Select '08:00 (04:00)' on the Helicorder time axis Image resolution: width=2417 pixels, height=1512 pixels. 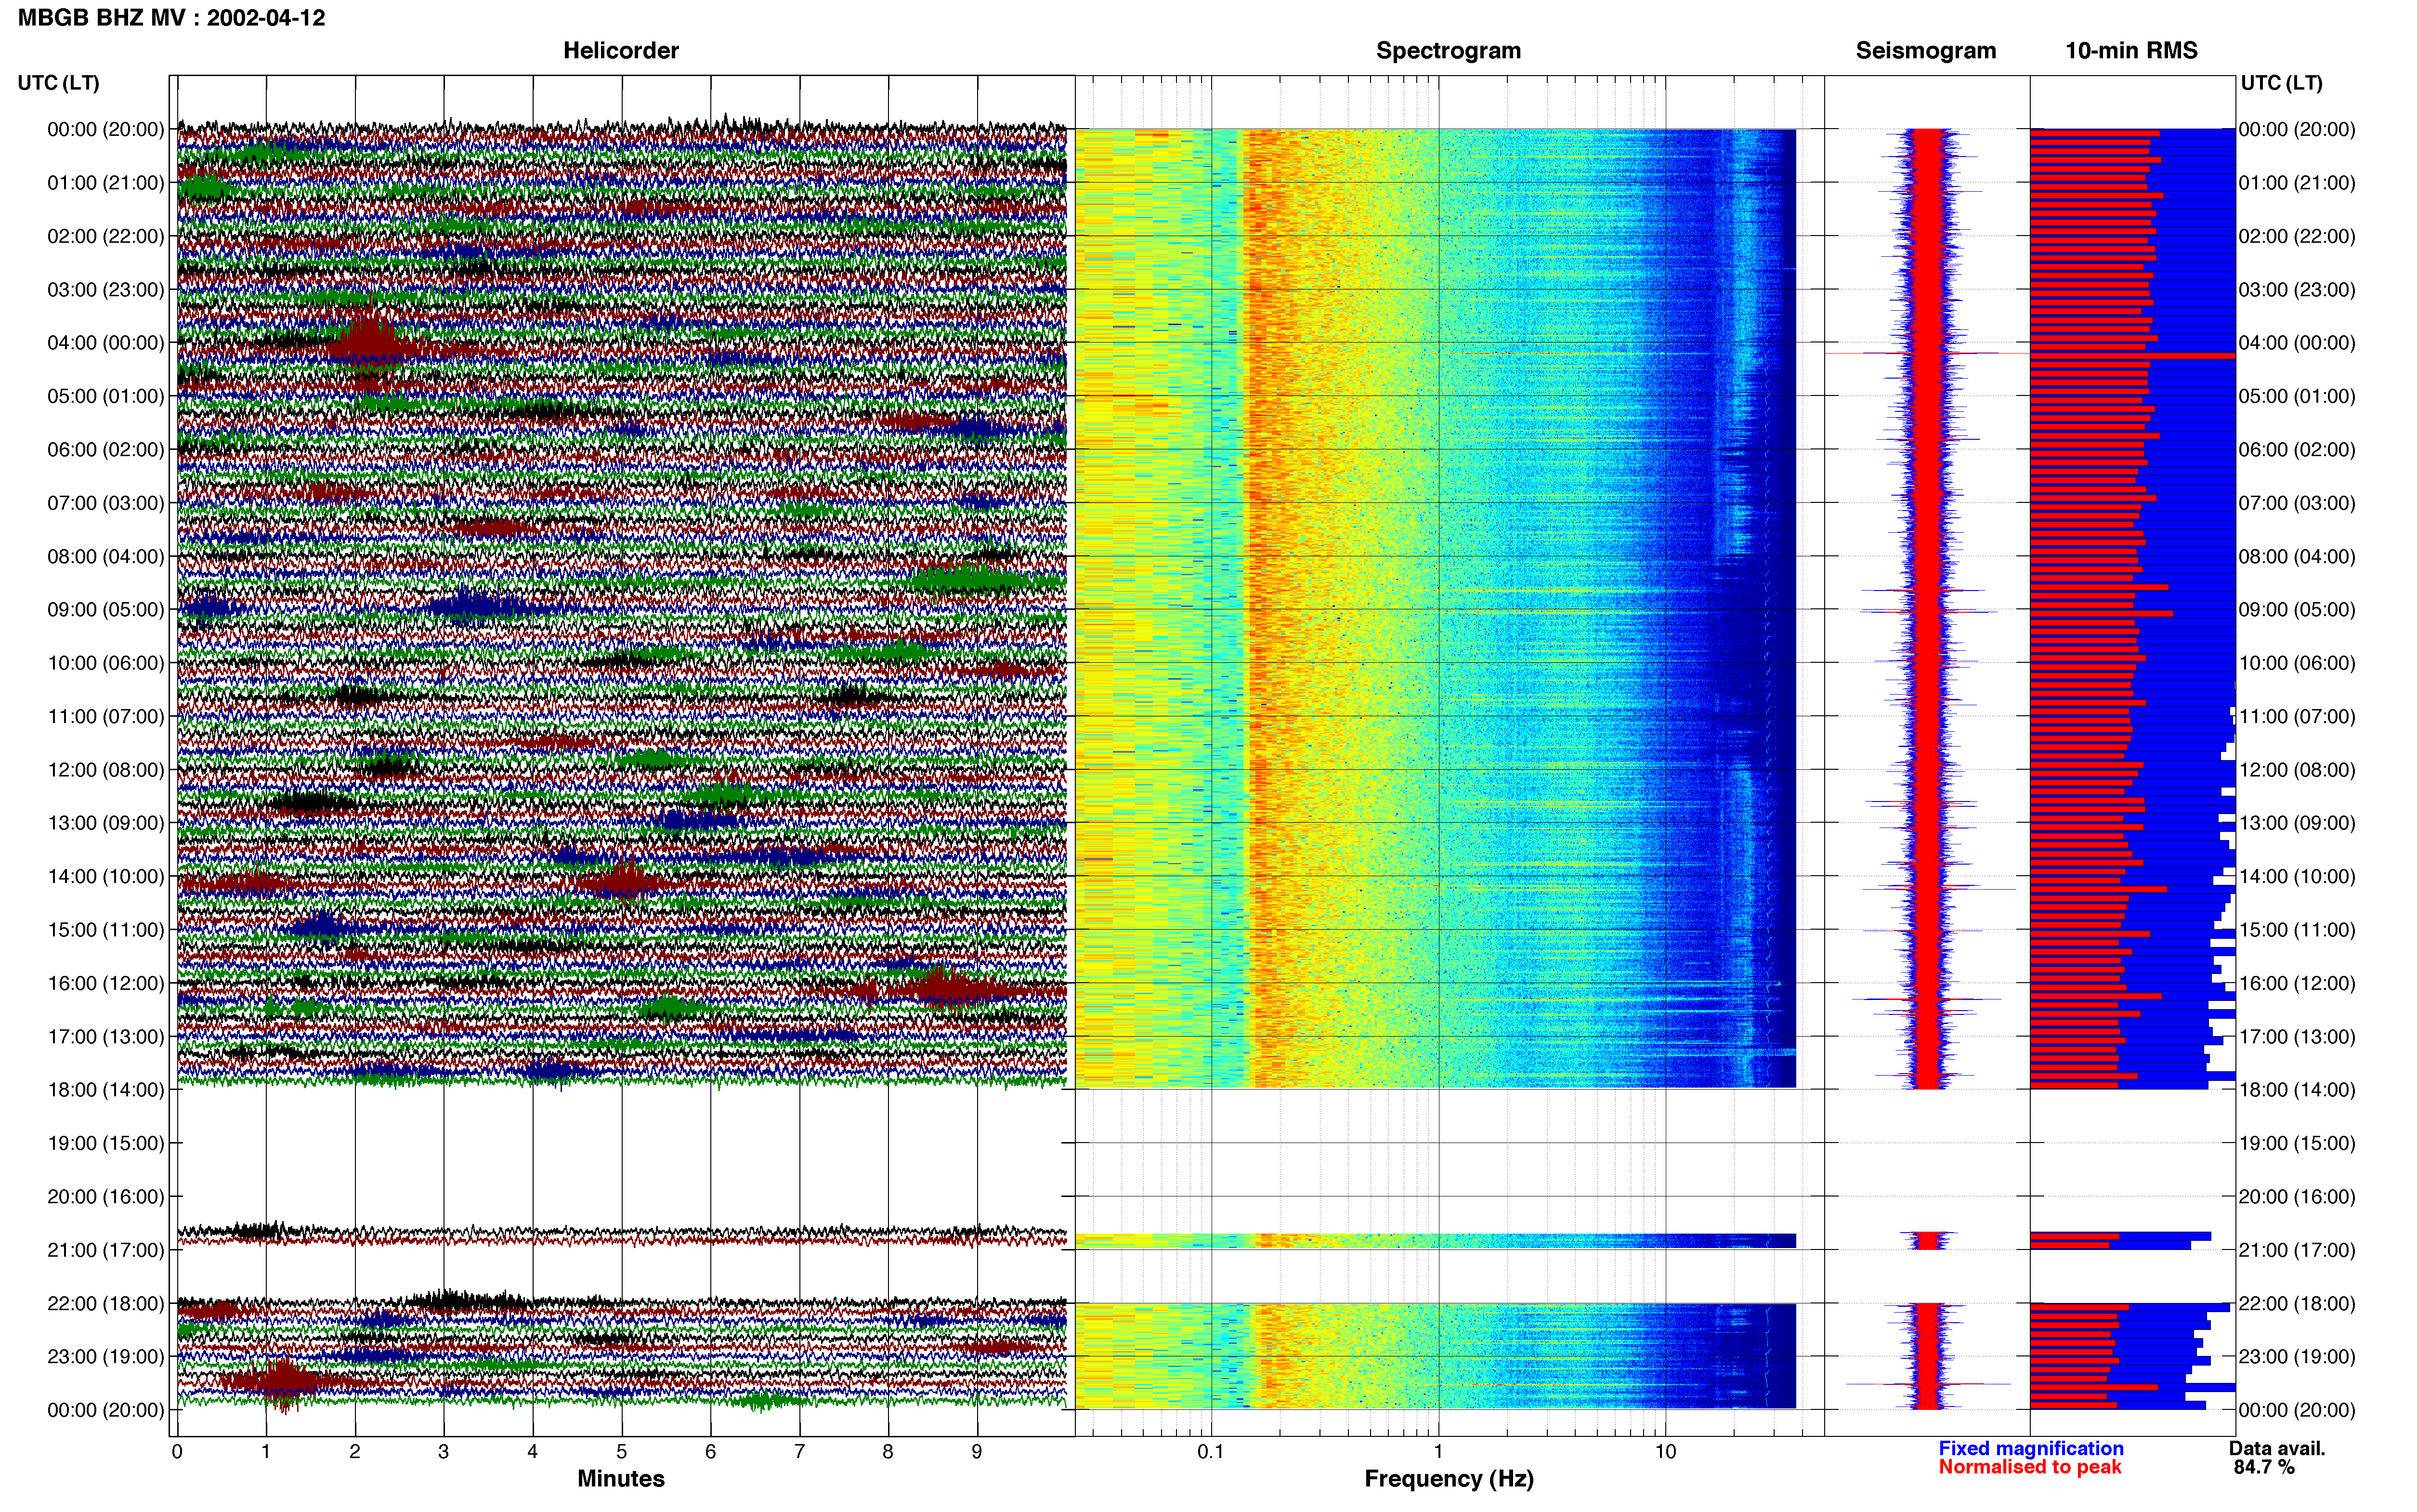pyautogui.click(x=106, y=556)
